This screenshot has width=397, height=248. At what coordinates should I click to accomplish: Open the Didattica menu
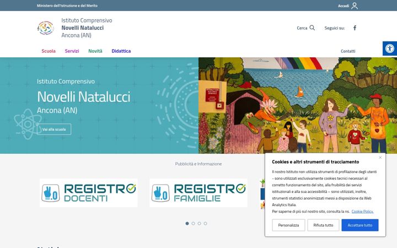click(x=121, y=51)
